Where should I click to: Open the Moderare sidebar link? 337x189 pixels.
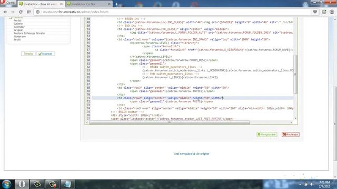tap(19, 37)
